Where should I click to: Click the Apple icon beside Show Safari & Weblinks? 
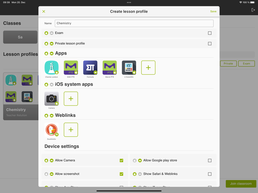pyautogui.click(x=135, y=174)
